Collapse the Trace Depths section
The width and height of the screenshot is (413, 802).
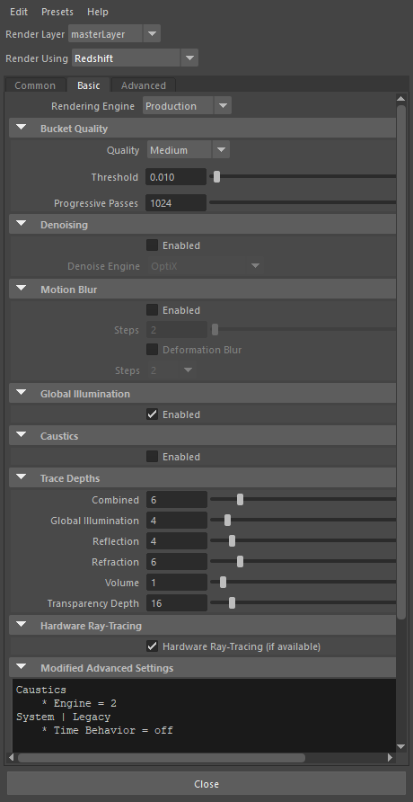[21, 477]
